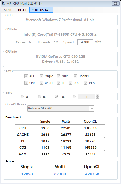
Task: Toggle the CACHE test checkbox
Action: pos(41,83)
